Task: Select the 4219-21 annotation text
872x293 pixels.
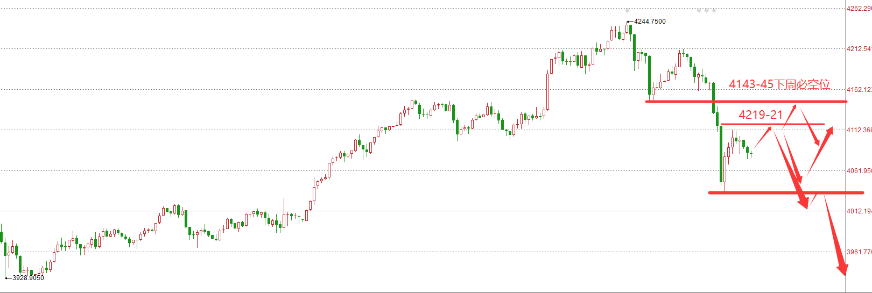Action: 760,115
